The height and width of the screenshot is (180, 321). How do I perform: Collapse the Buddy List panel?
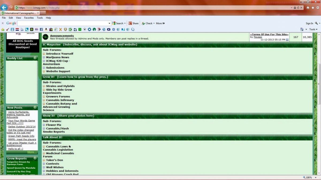[x=35, y=58]
